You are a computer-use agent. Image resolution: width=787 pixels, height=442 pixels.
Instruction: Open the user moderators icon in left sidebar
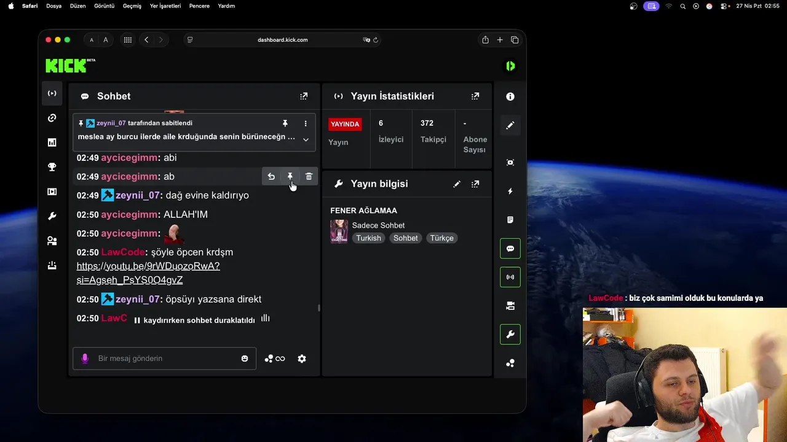[x=52, y=241]
